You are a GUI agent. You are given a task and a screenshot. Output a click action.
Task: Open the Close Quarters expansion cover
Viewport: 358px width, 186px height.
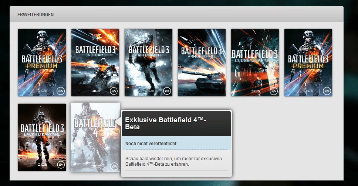pos(255,63)
